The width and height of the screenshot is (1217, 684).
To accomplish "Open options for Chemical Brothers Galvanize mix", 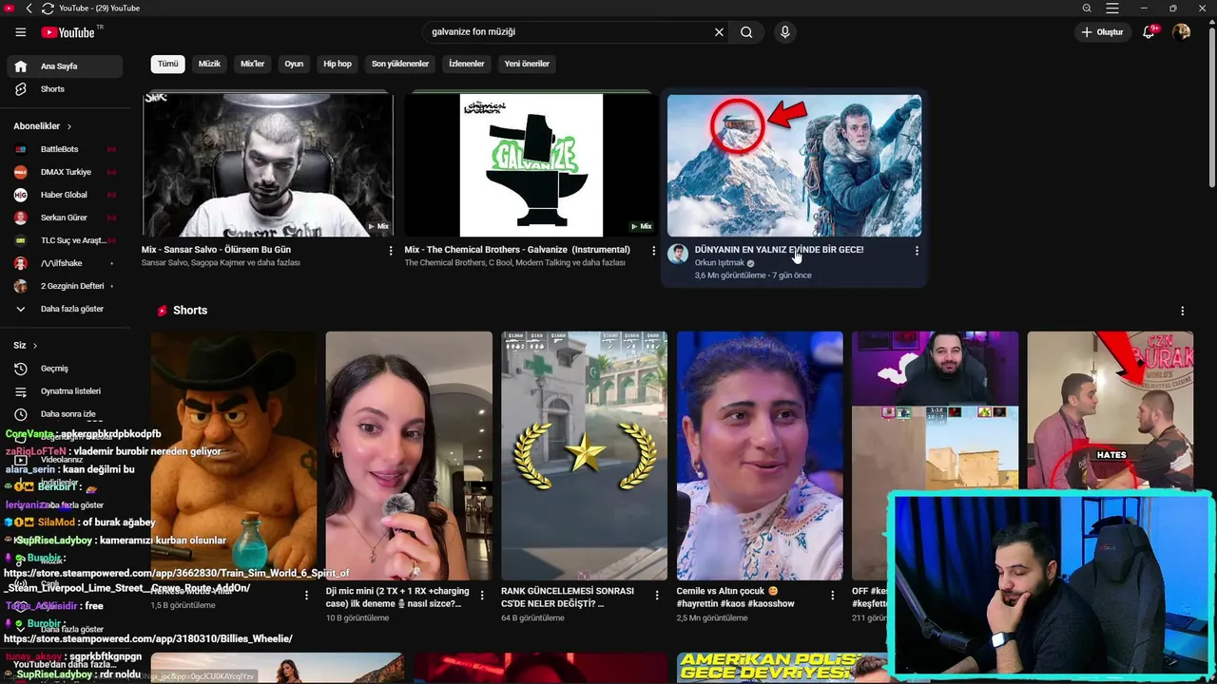I will point(653,251).
